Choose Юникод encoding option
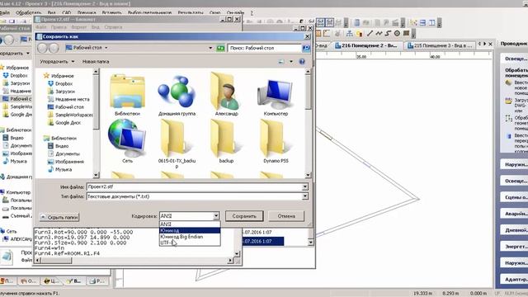 coord(190,230)
